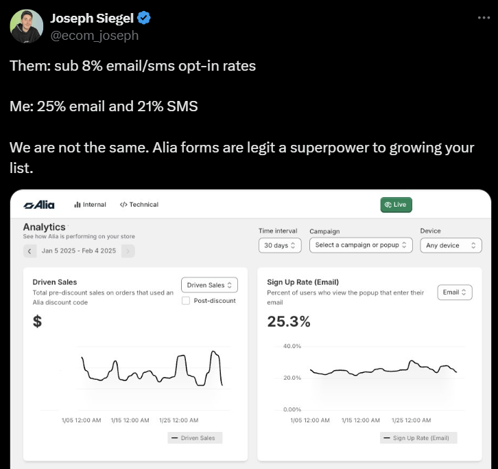Open the Driven Sales metric dropdown

pos(209,285)
